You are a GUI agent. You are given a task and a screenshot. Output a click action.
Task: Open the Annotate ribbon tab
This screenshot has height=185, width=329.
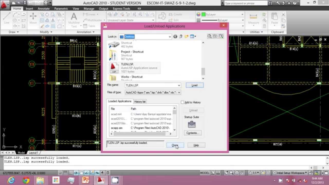(x=44, y=8)
